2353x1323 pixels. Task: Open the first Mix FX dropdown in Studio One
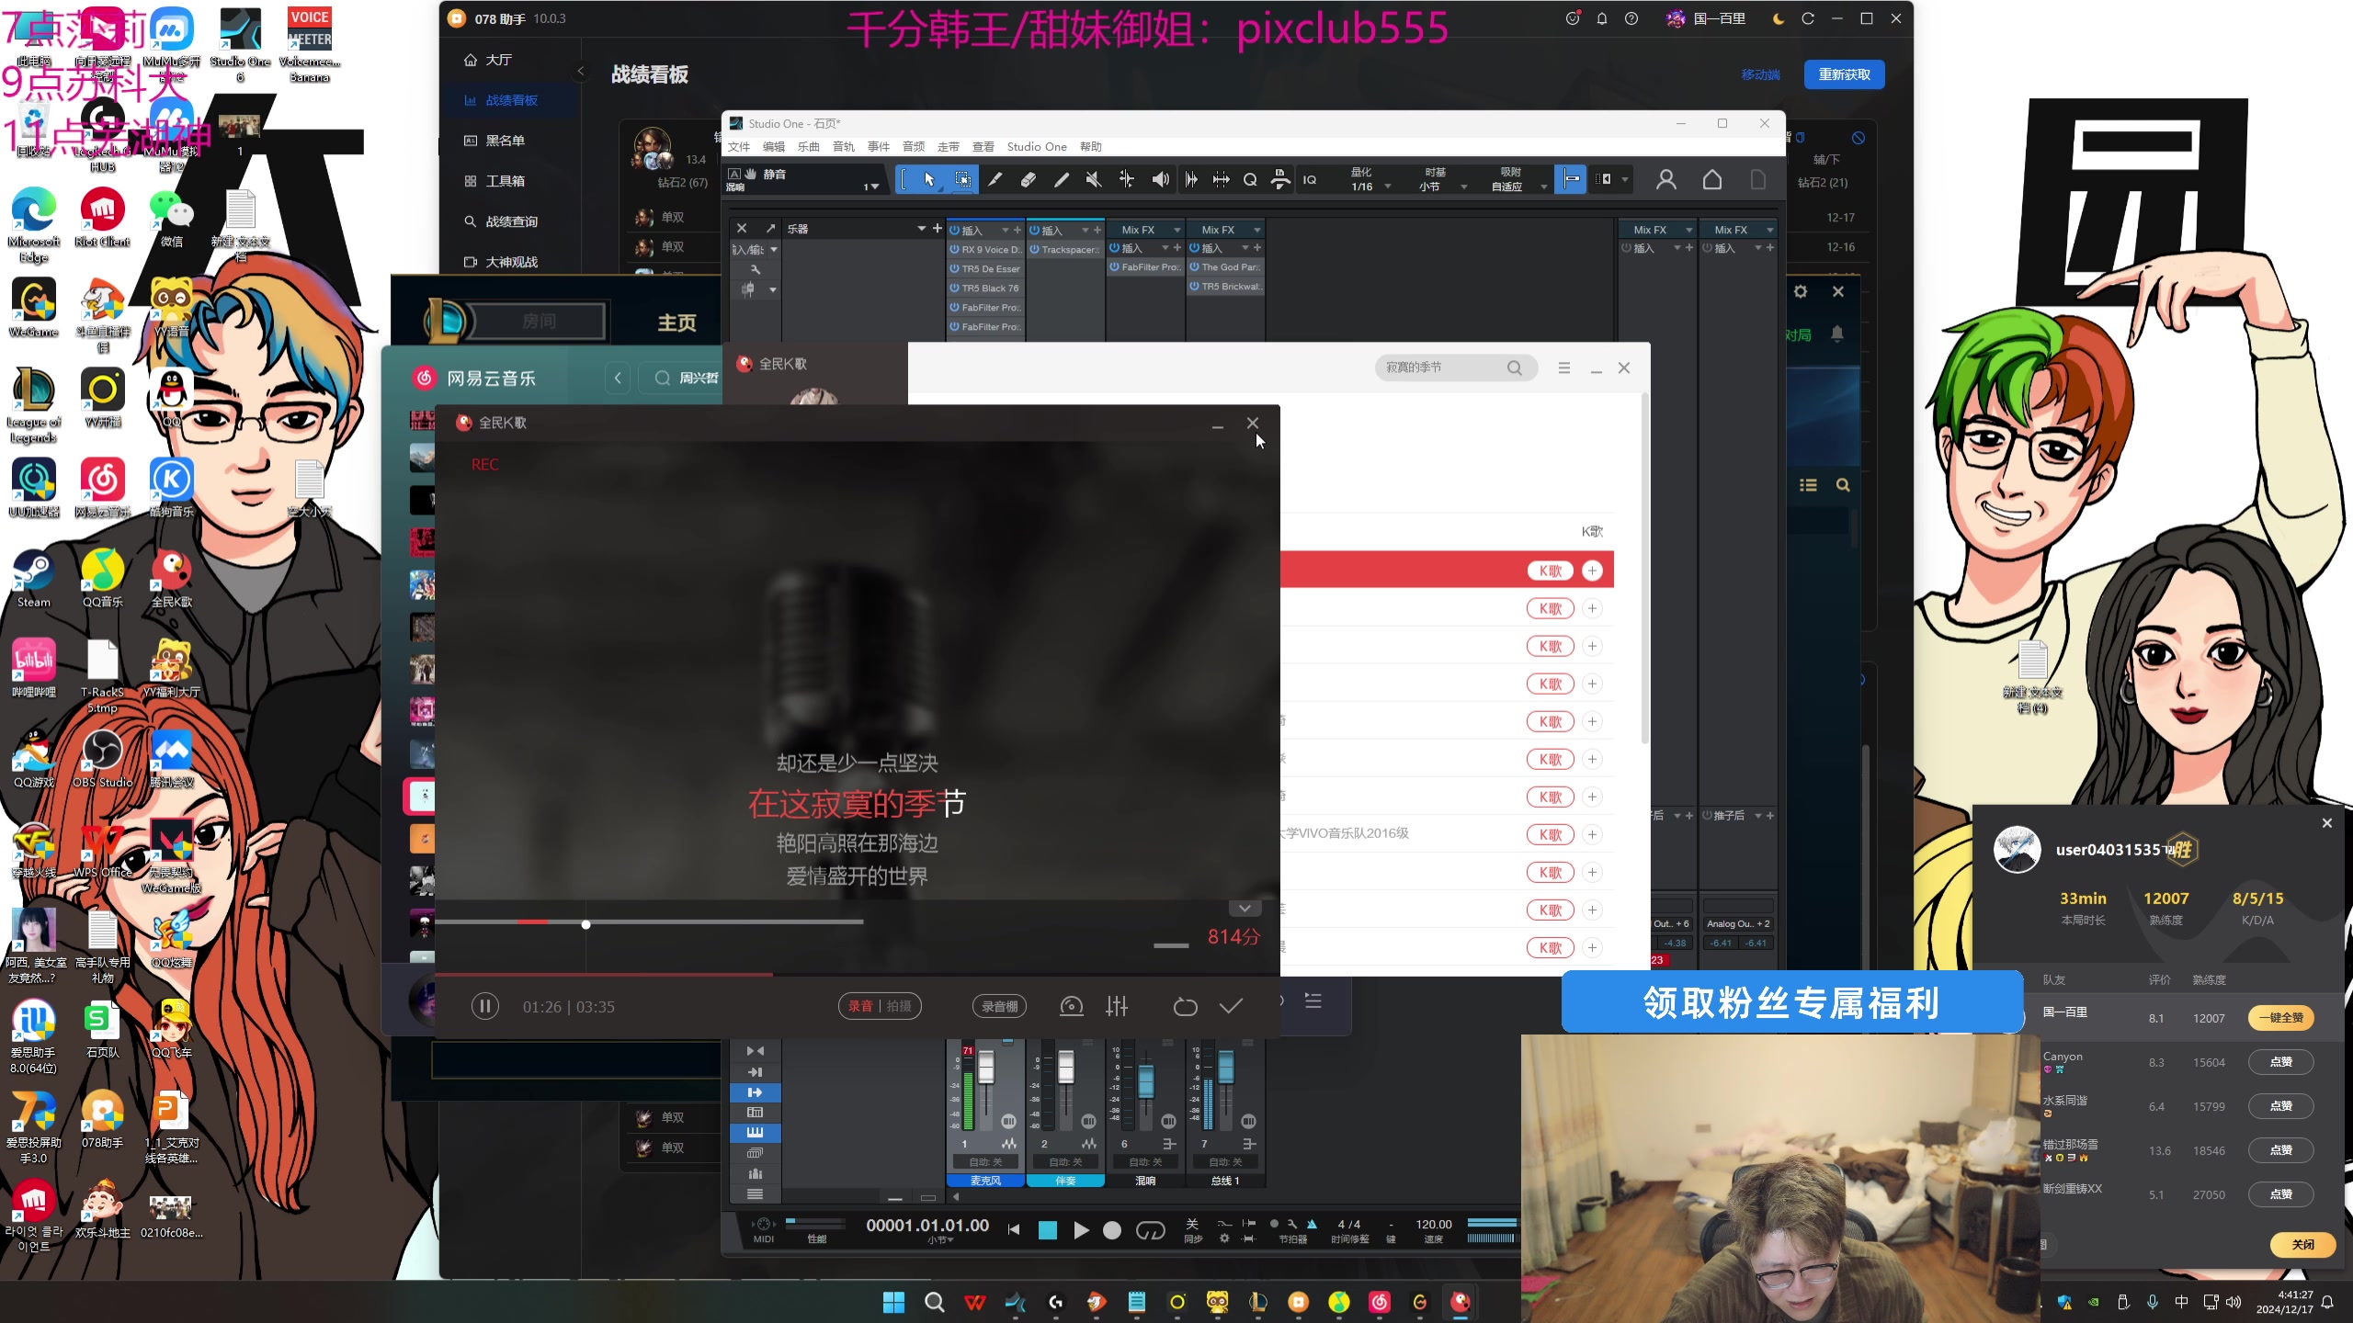(x=1176, y=230)
